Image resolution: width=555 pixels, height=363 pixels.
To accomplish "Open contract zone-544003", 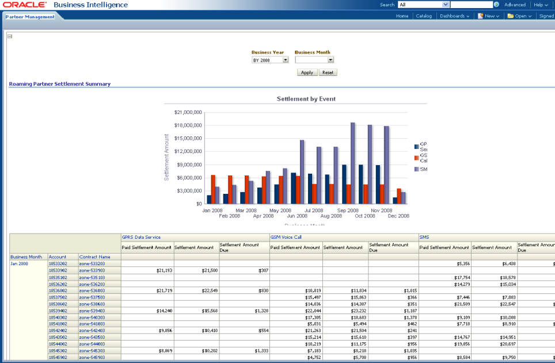I will coord(92,344).
